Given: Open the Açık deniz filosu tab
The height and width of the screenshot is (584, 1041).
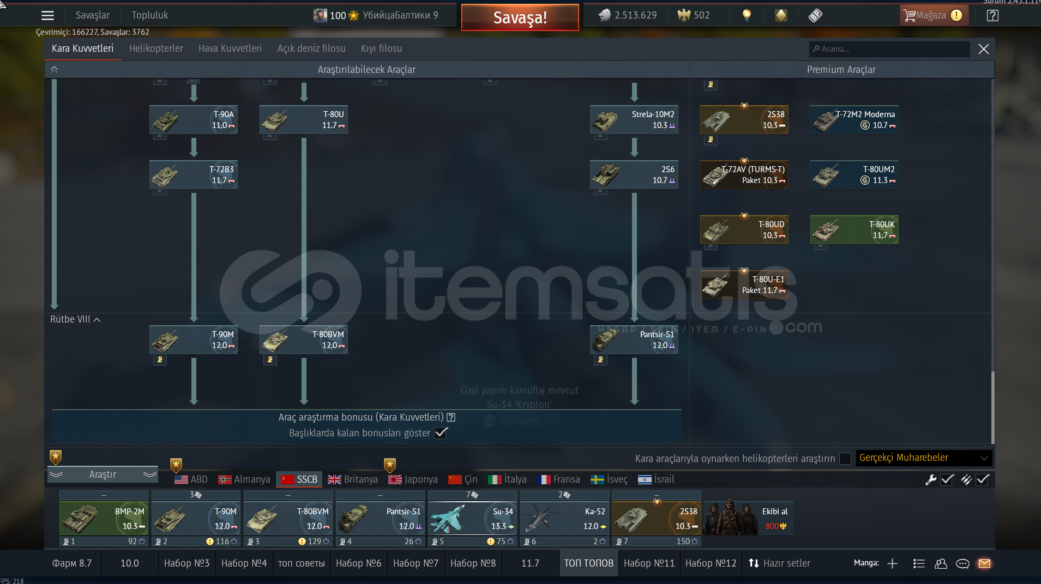Looking at the screenshot, I should pyautogui.click(x=311, y=48).
